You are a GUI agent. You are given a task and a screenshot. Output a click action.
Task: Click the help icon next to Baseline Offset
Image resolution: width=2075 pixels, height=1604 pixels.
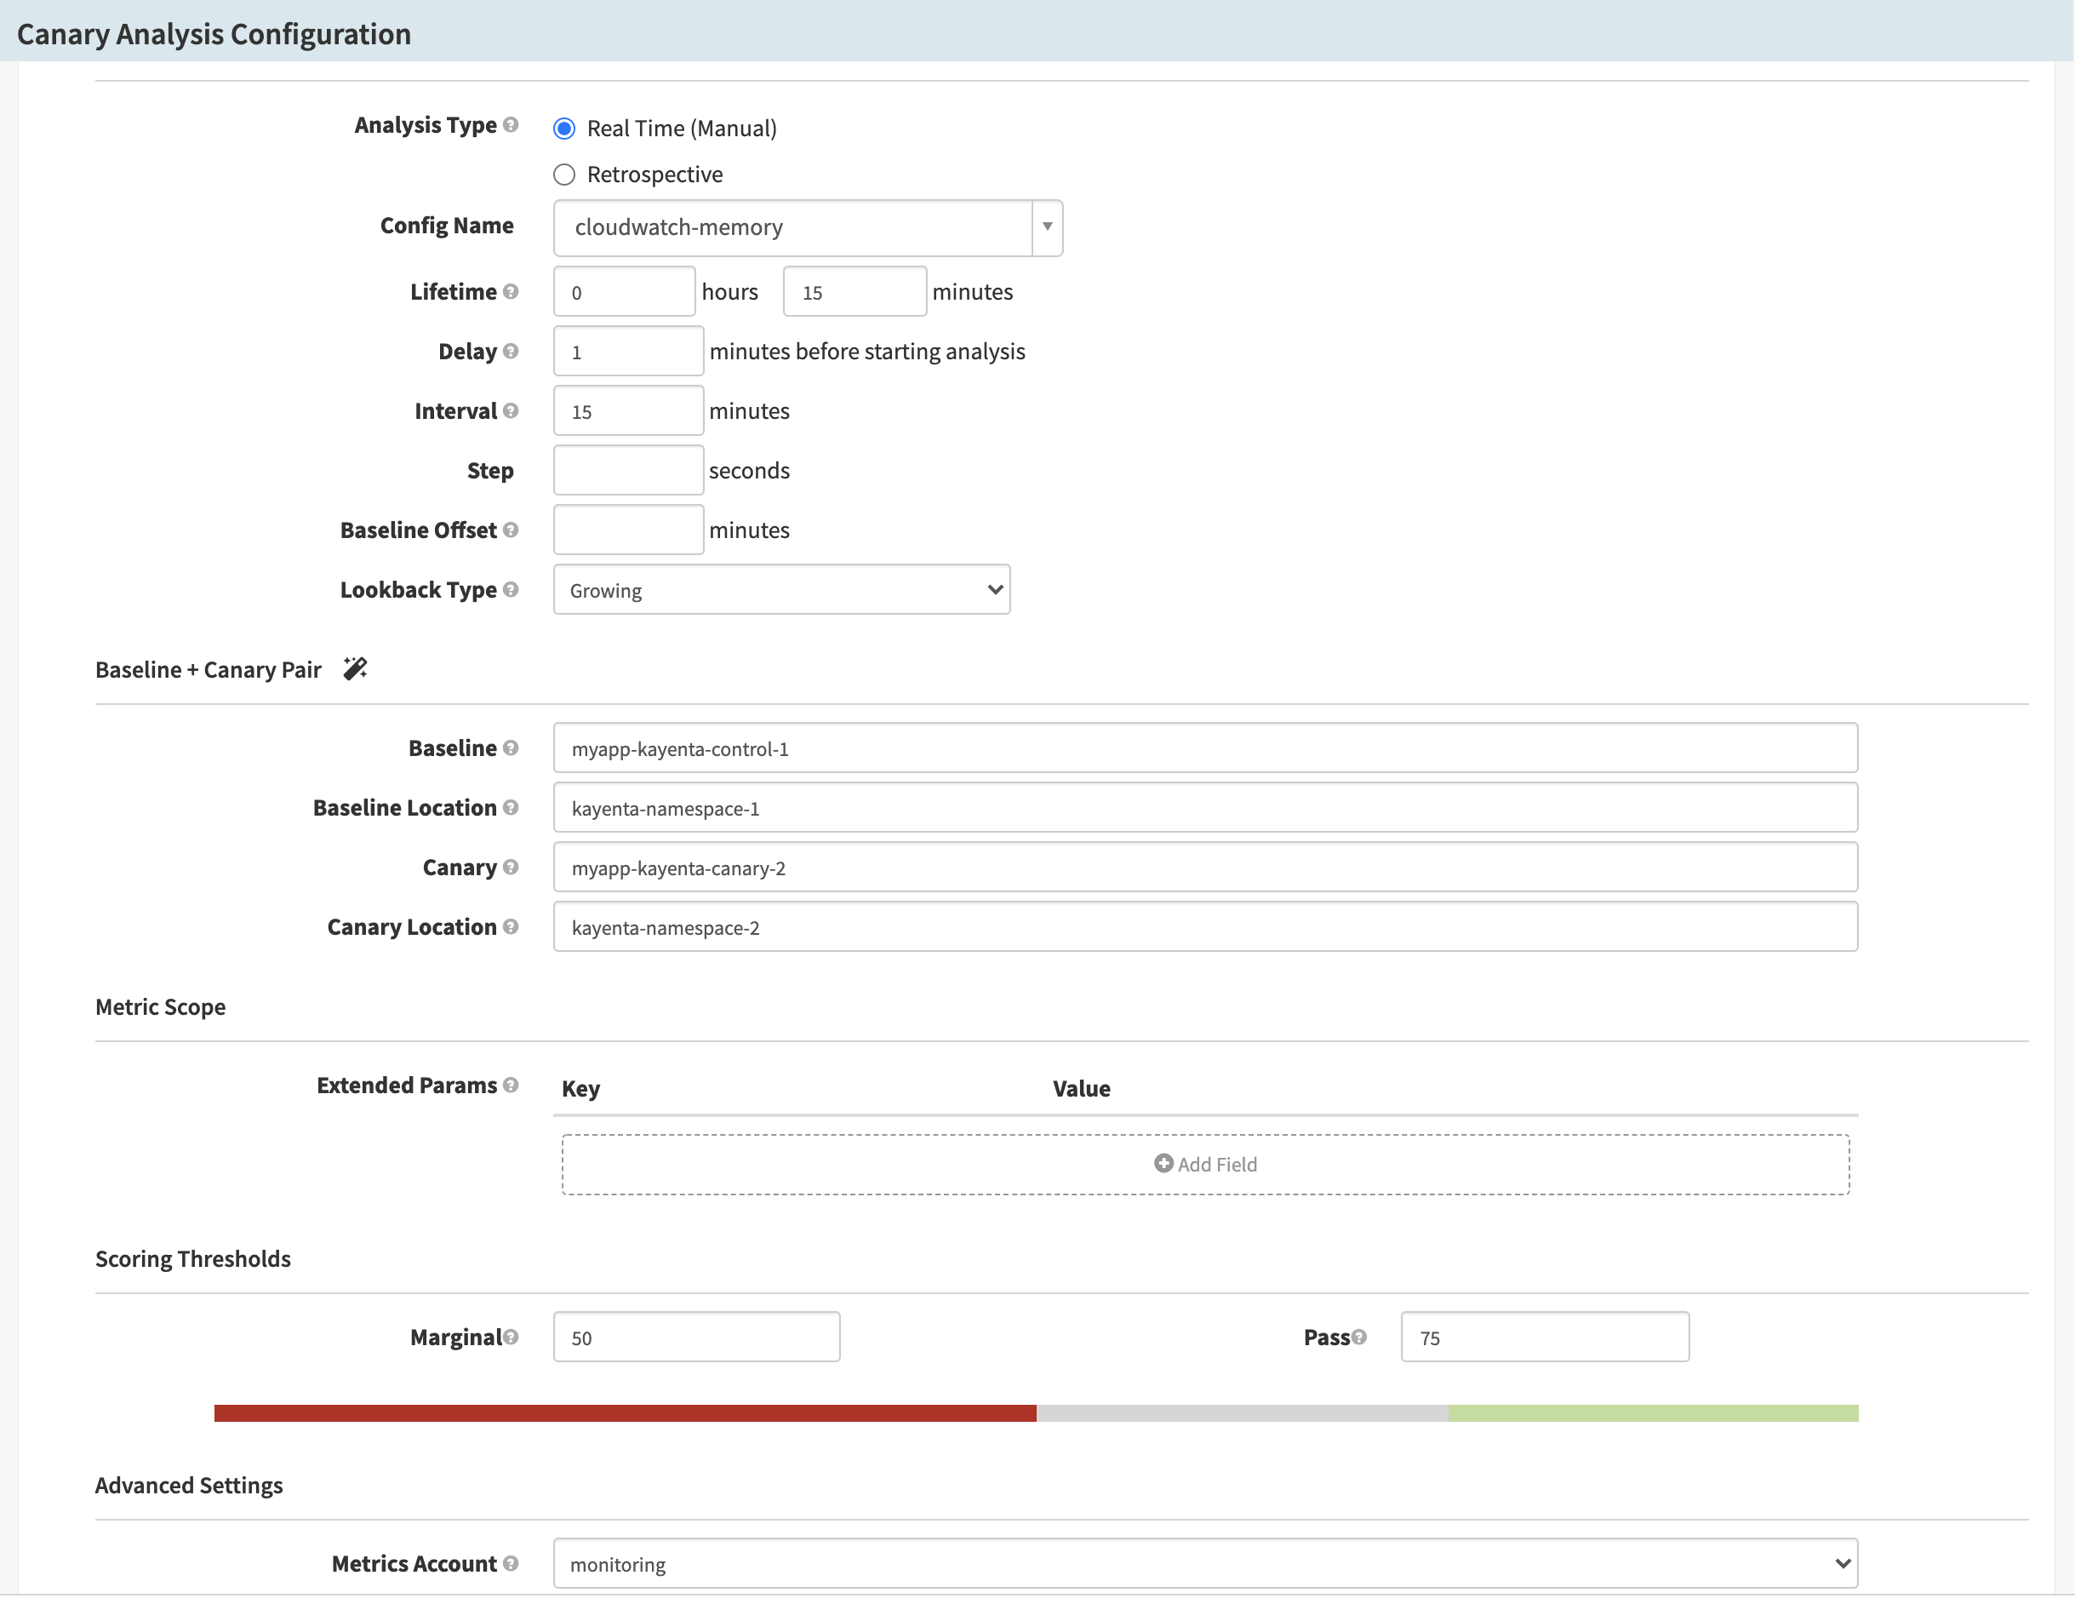coord(512,530)
